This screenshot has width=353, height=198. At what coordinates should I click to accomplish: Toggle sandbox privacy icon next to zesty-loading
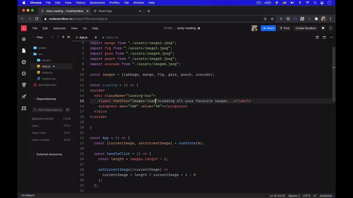point(199,28)
